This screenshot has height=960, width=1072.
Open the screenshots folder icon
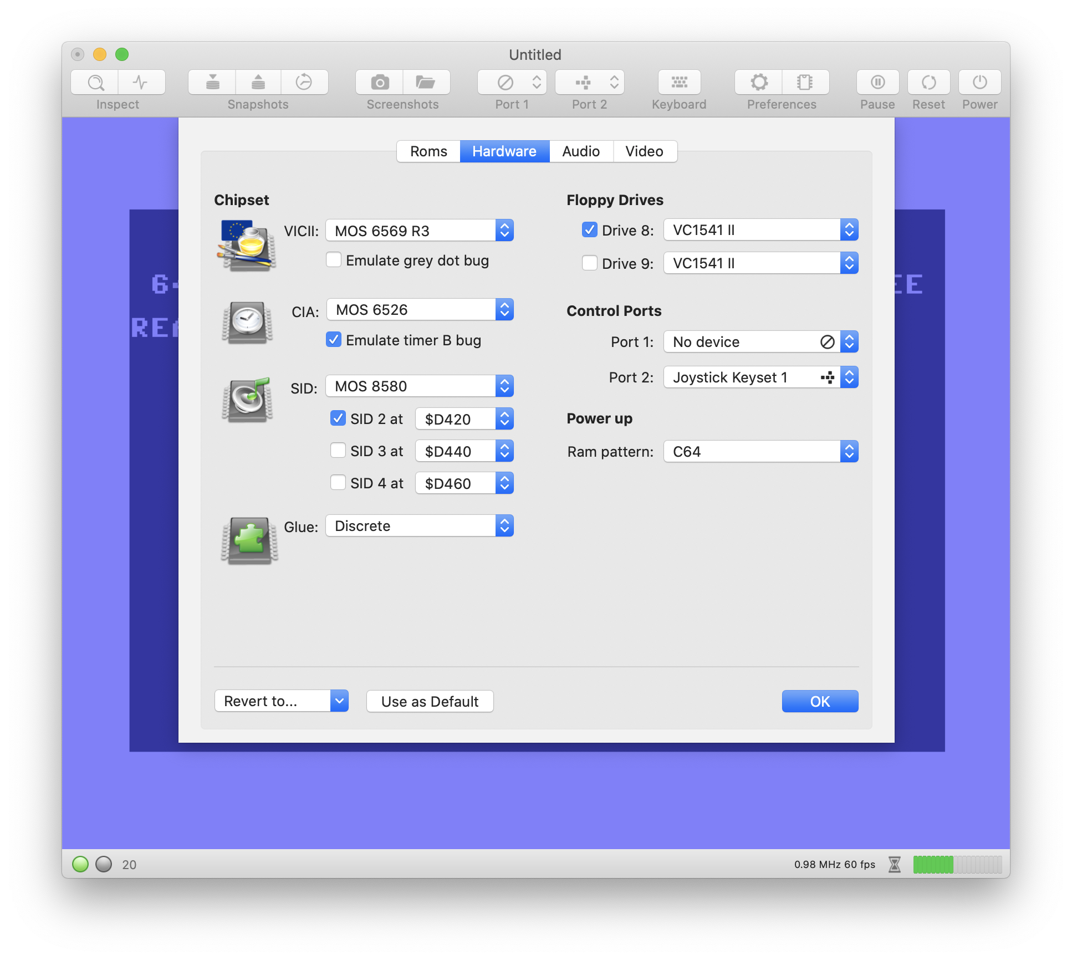pos(426,83)
